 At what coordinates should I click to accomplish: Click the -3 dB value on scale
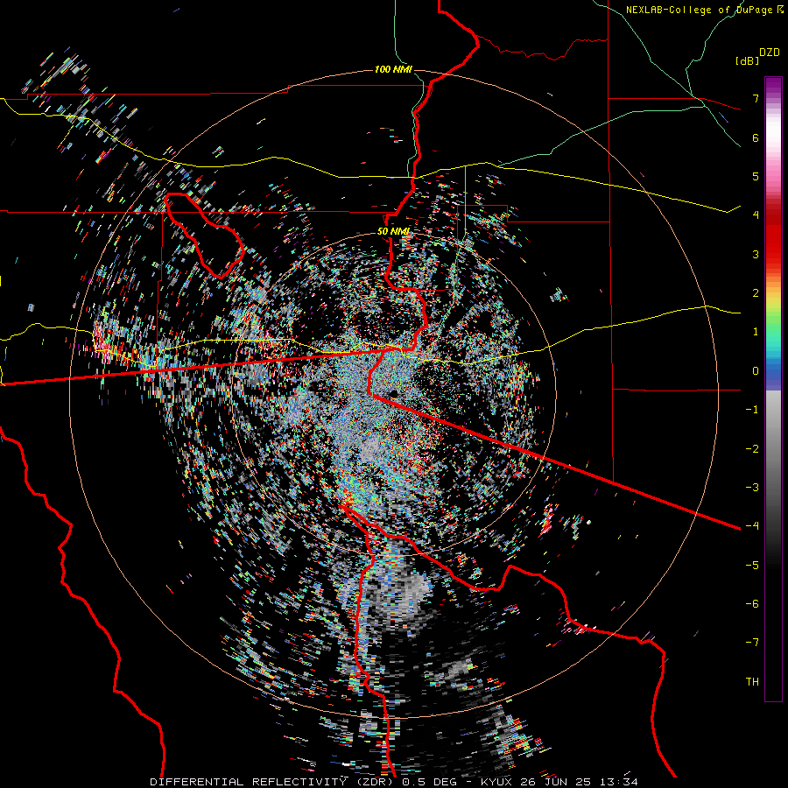pos(752,488)
